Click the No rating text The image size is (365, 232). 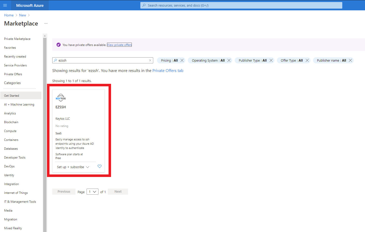[62, 126]
